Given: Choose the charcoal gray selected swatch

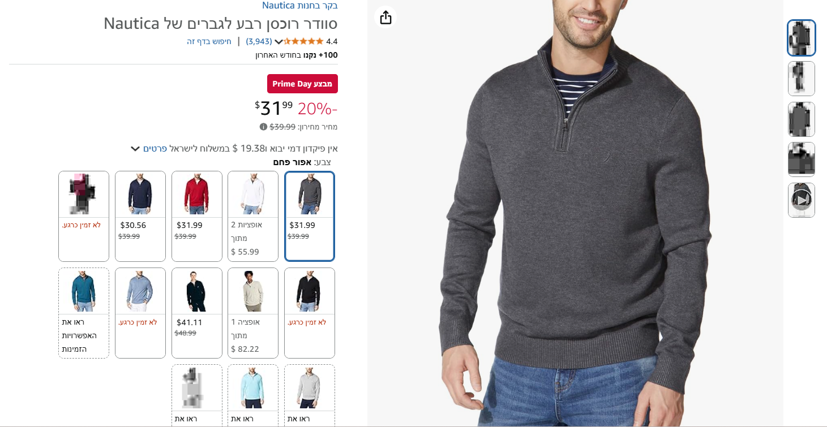Looking at the screenshot, I should (x=310, y=216).
